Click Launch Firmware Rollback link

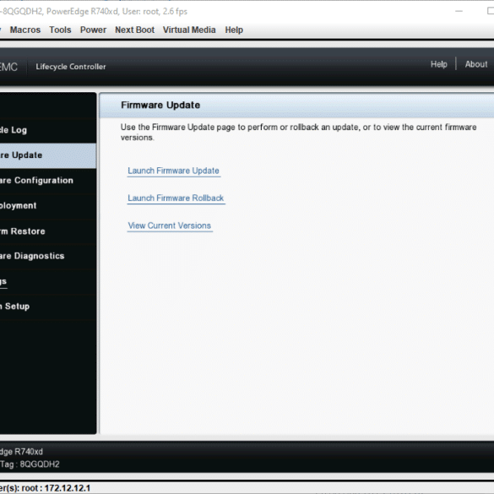click(176, 198)
